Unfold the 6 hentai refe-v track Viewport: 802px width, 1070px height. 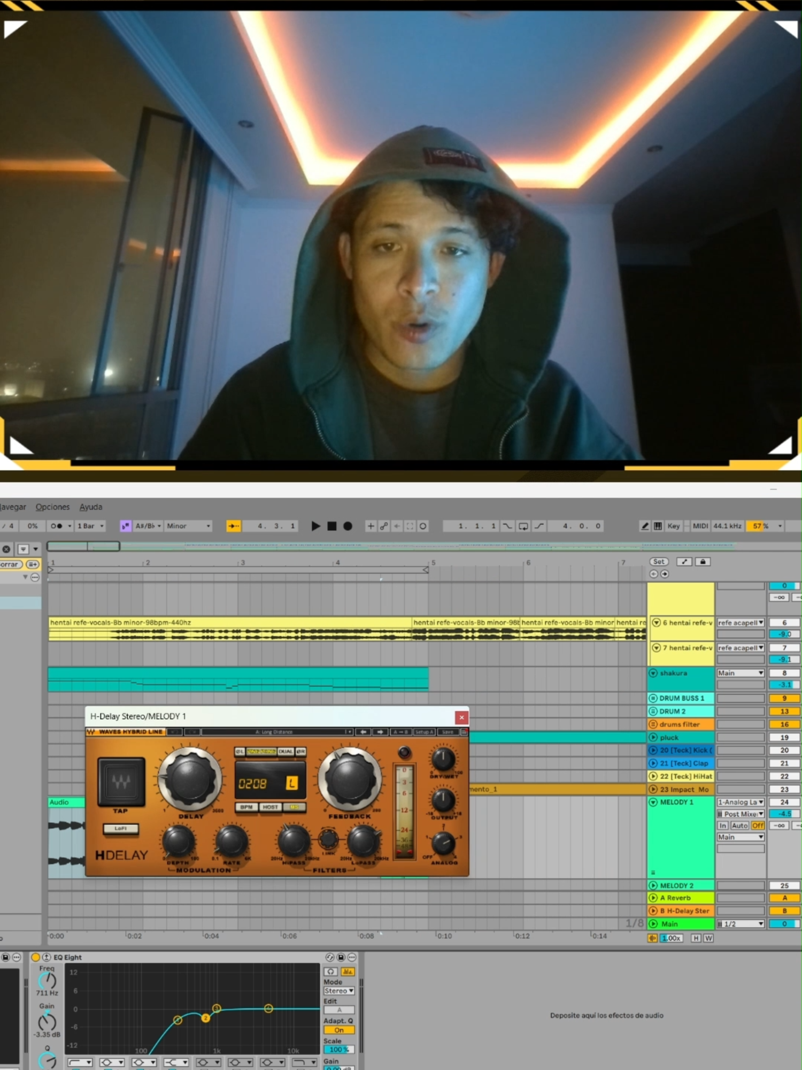point(656,623)
